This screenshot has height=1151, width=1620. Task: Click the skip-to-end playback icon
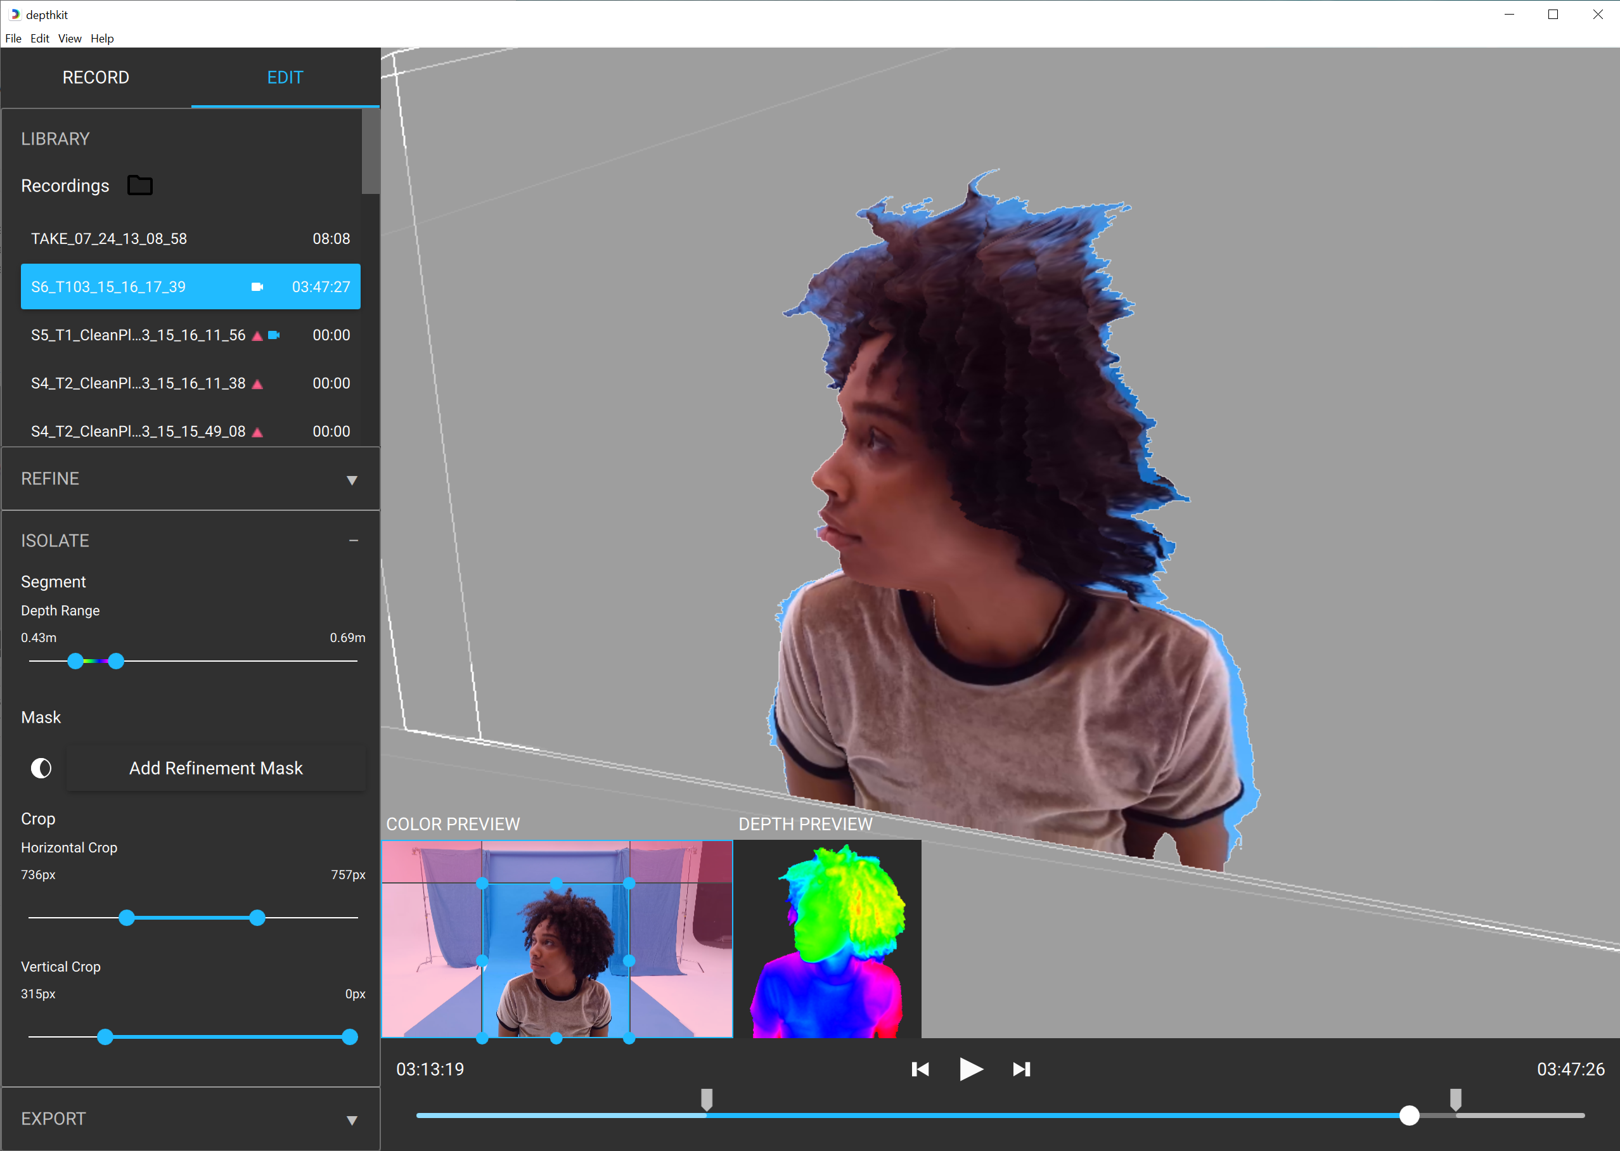pos(1022,1069)
